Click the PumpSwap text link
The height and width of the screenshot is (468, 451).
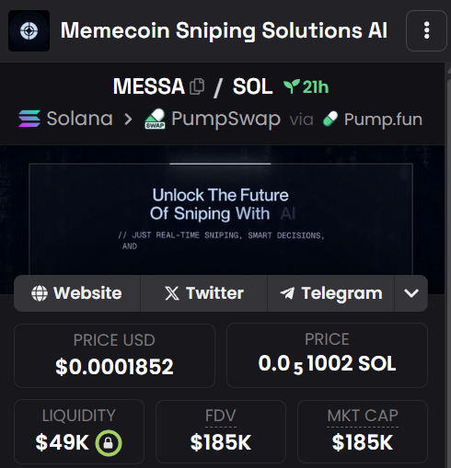[225, 119]
